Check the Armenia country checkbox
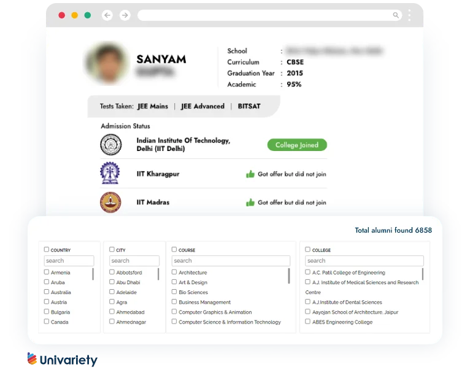Viewport: 470px width, 372px height. tap(47, 272)
